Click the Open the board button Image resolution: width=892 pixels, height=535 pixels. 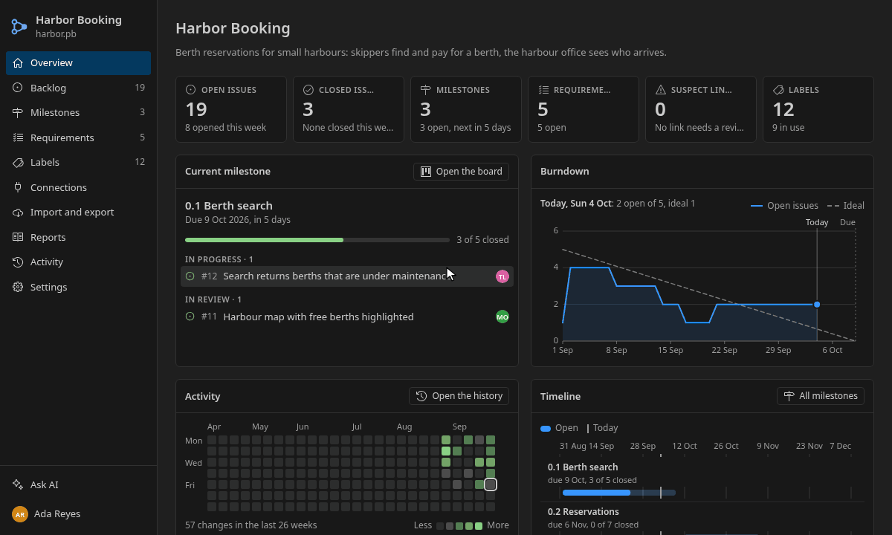[x=461, y=172]
